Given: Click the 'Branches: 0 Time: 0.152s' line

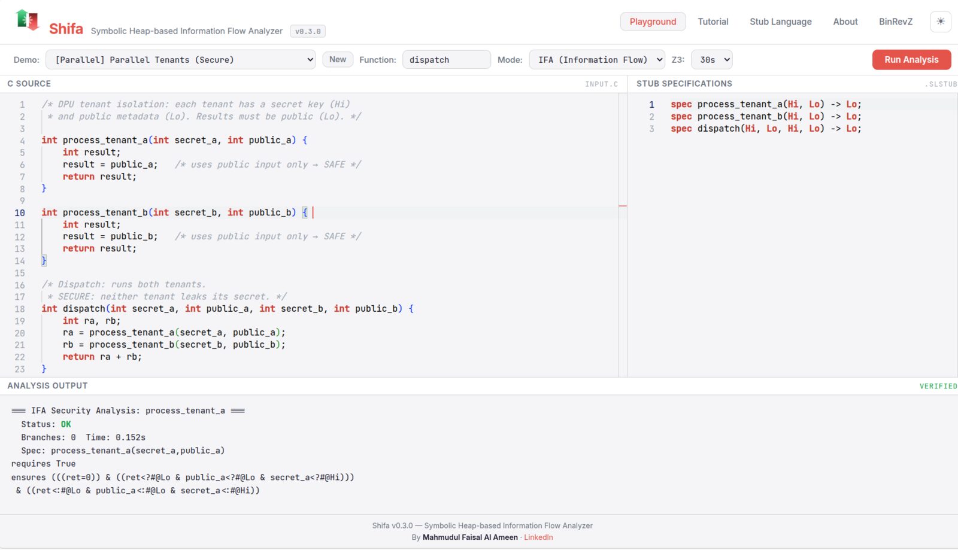Looking at the screenshot, I should (x=83, y=437).
